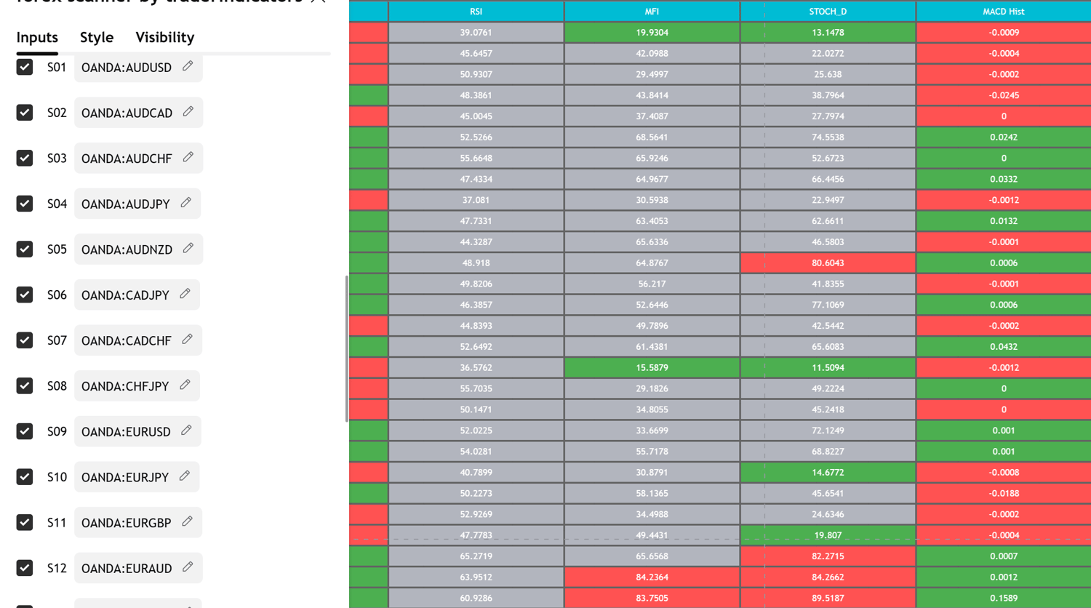
Task: Edit the S02 OANDA:AUDCAD symbol
Action: point(188,112)
